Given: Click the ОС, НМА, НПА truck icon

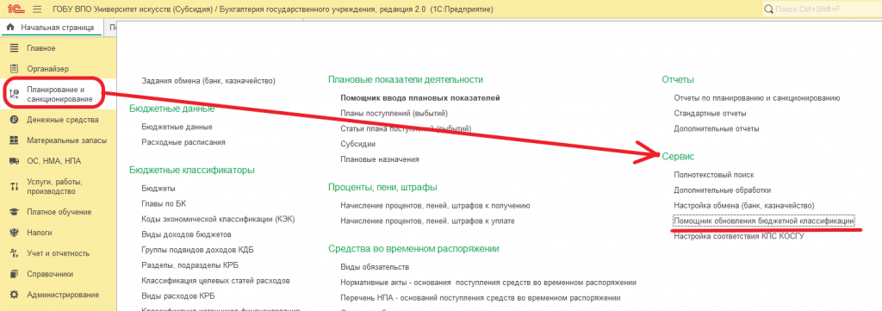Looking at the screenshot, I should click(15, 161).
